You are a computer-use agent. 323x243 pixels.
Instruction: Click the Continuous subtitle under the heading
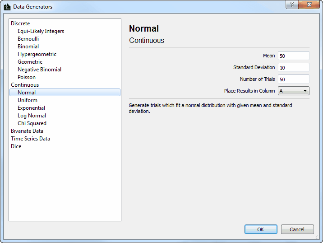147,41
